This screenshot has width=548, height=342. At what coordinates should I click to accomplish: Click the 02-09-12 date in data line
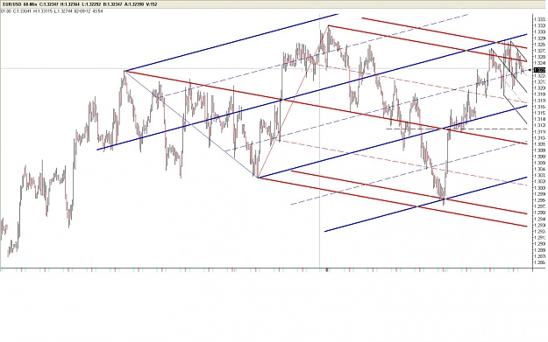(x=82, y=11)
